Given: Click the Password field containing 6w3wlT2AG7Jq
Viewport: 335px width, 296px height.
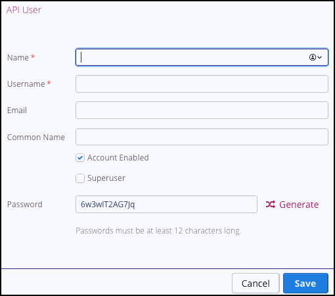Looking at the screenshot, I should tap(166, 204).
